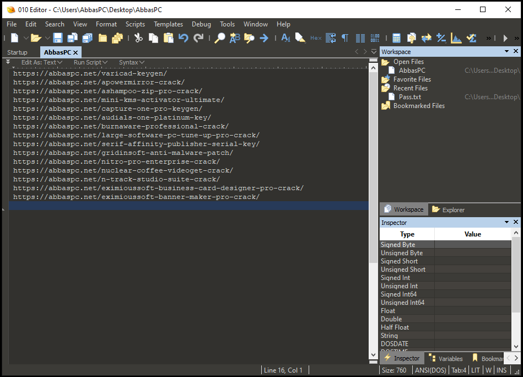Close the Workspace panel

click(x=516, y=51)
